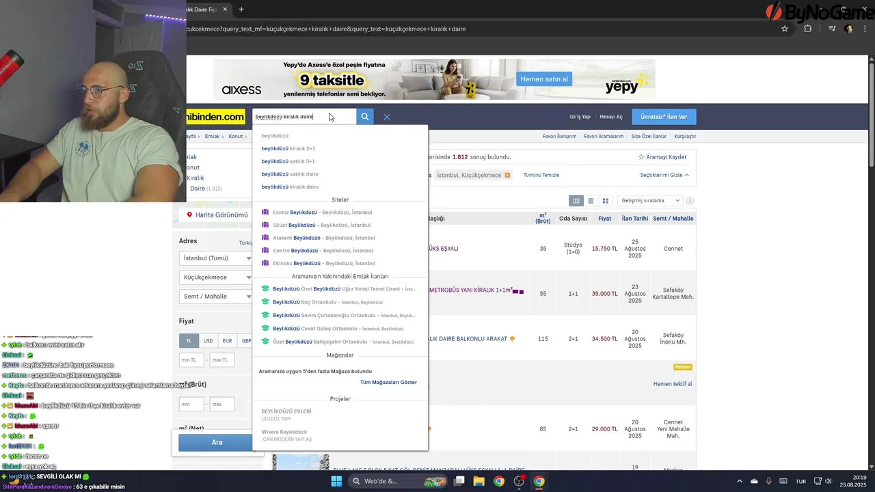Open the Windows Start menu
Image resolution: width=875 pixels, height=492 pixels.
click(336, 481)
